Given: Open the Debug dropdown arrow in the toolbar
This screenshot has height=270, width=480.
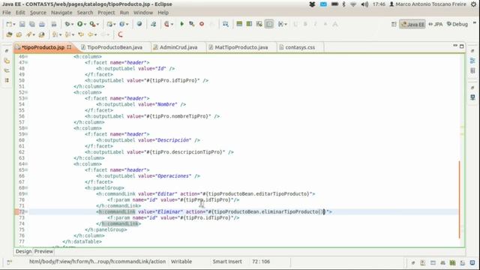Looking at the screenshot, I should point(73,24).
